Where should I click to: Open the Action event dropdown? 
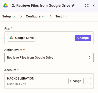49,58
